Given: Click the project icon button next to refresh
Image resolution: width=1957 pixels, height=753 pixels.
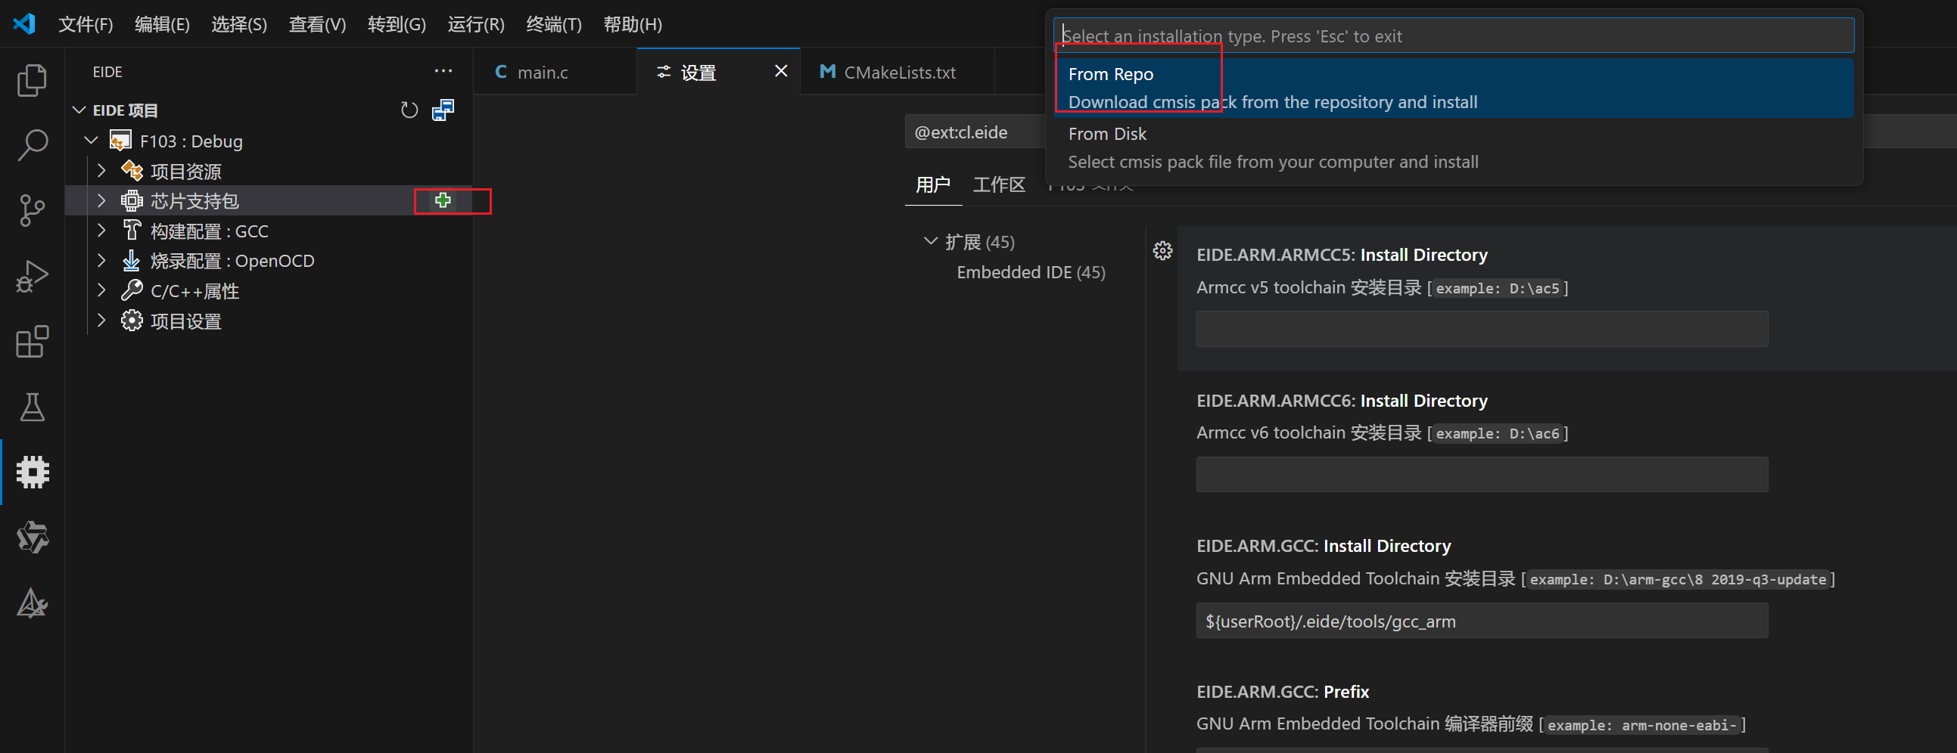Looking at the screenshot, I should pos(443,111).
